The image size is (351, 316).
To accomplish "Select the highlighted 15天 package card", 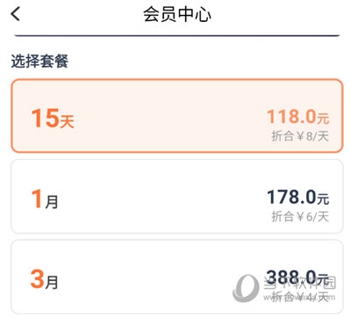I will pyautogui.click(x=176, y=116).
